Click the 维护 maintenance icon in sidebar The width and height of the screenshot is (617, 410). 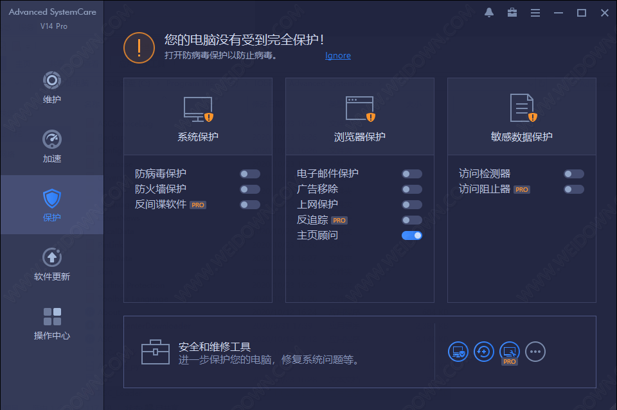tap(52, 80)
